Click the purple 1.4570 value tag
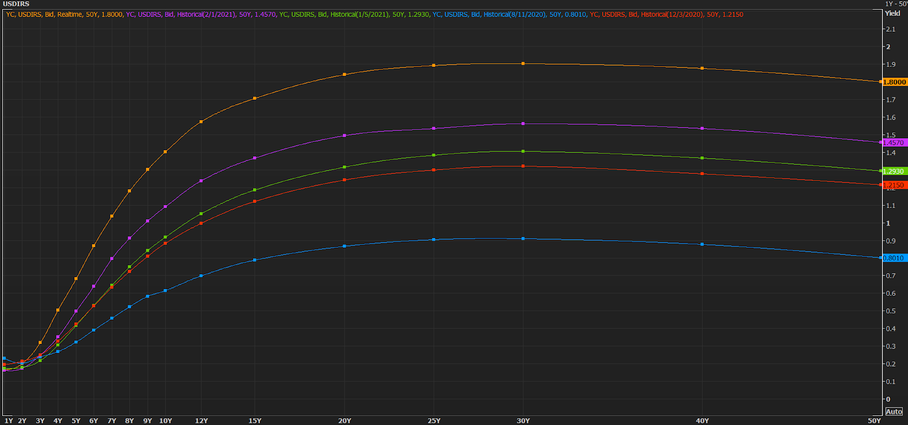 (894, 143)
